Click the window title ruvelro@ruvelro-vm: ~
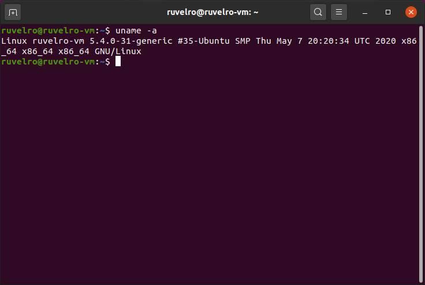 click(x=212, y=12)
